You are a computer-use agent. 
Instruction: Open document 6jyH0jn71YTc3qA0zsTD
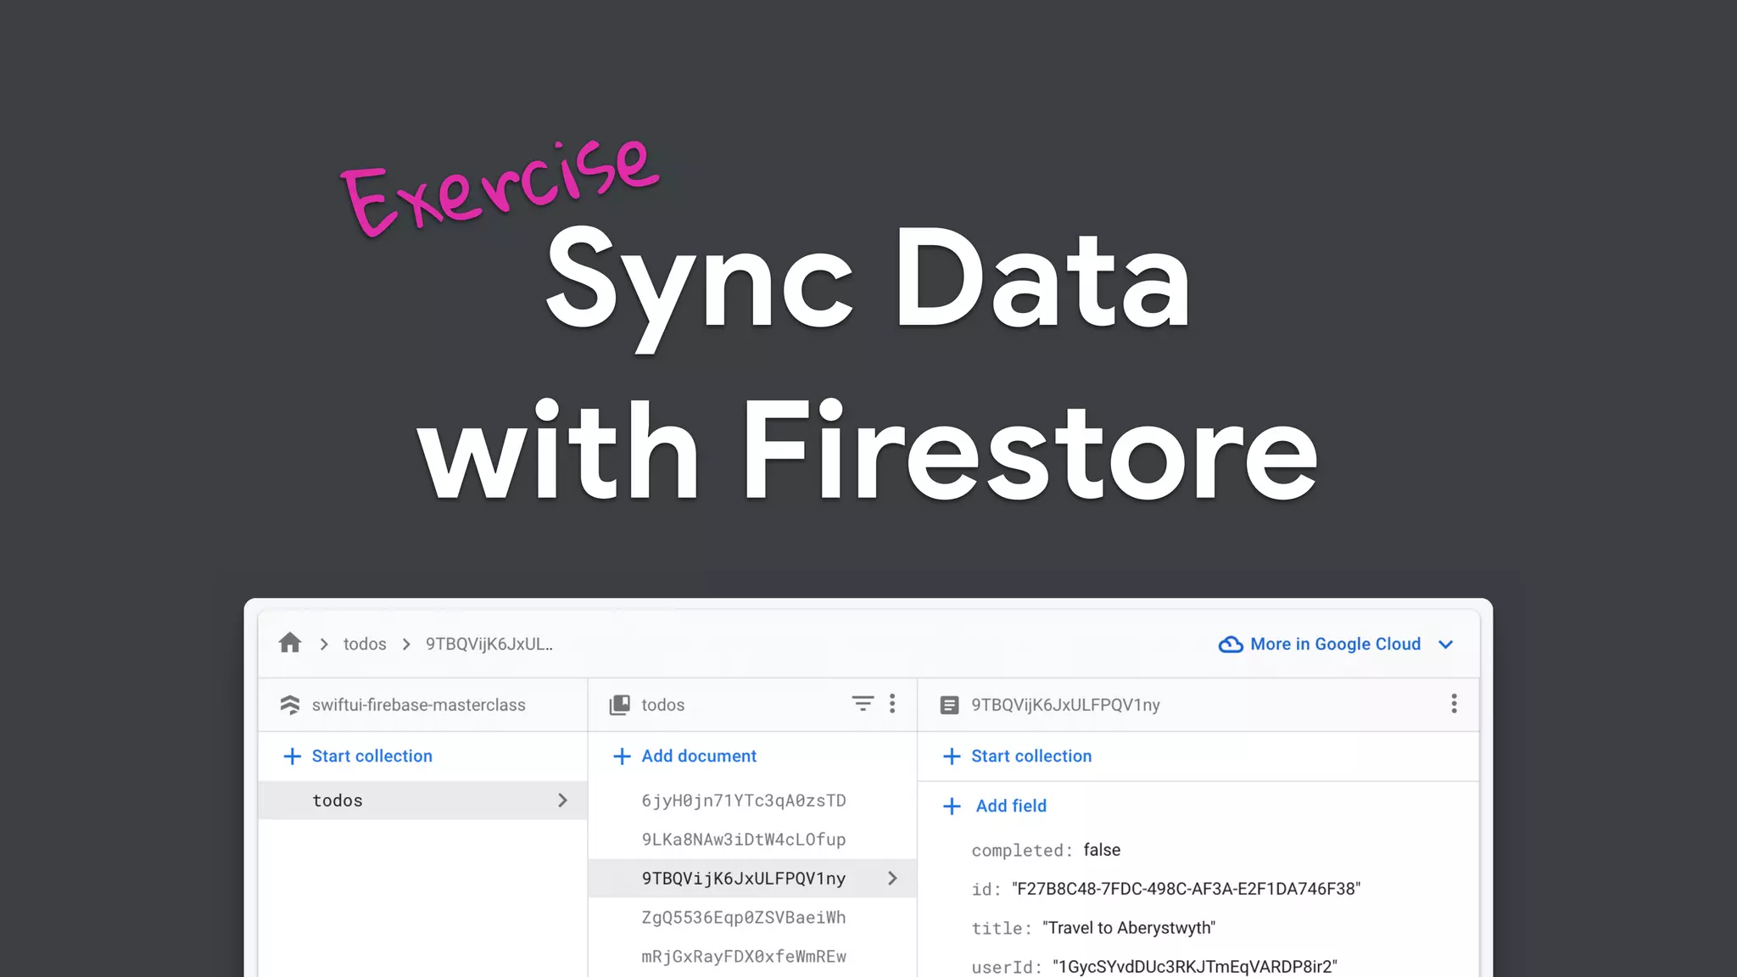coord(744,801)
